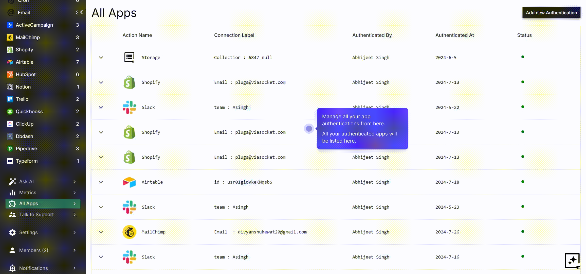586x274 pixels.
Task: Click the 2024-7-18 date cell
Action: coord(447,182)
